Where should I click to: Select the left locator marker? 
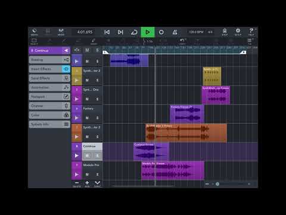coord(105,53)
